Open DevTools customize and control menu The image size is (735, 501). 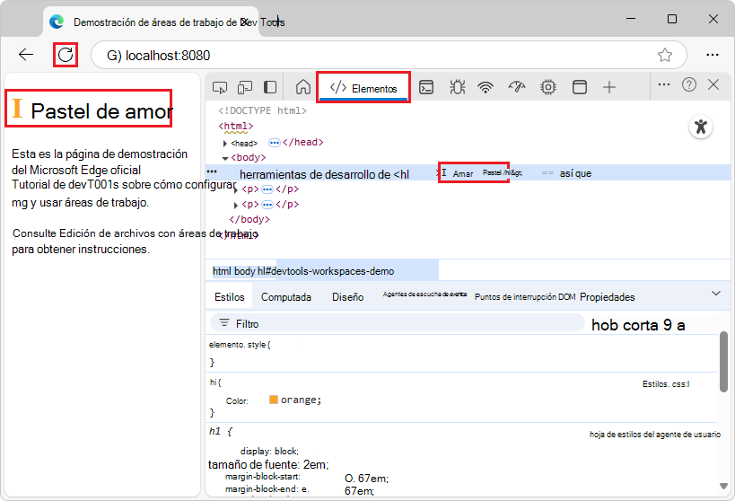[x=664, y=84]
